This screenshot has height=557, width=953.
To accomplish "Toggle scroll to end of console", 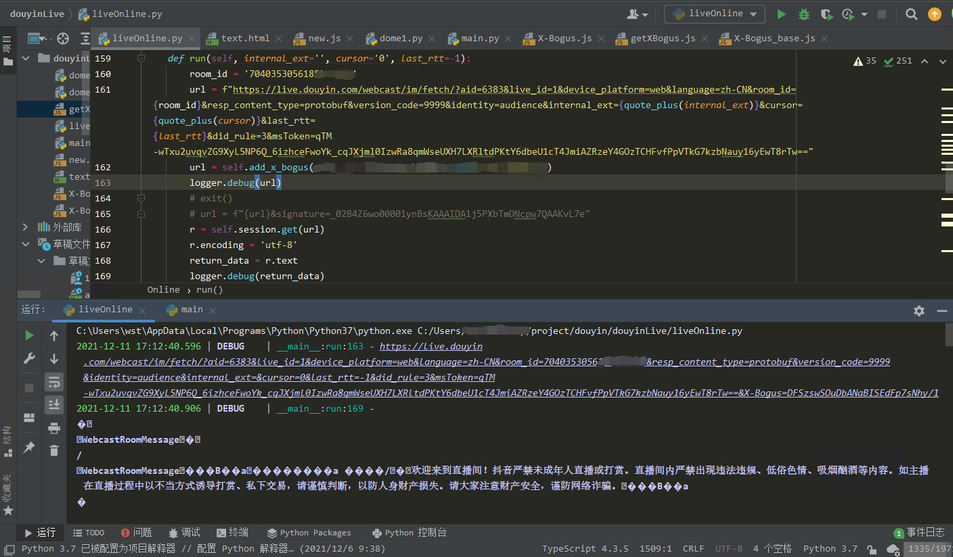I will [x=54, y=404].
